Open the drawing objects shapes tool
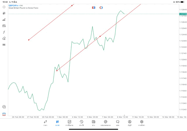187x131 pixels. pos(4,38)
